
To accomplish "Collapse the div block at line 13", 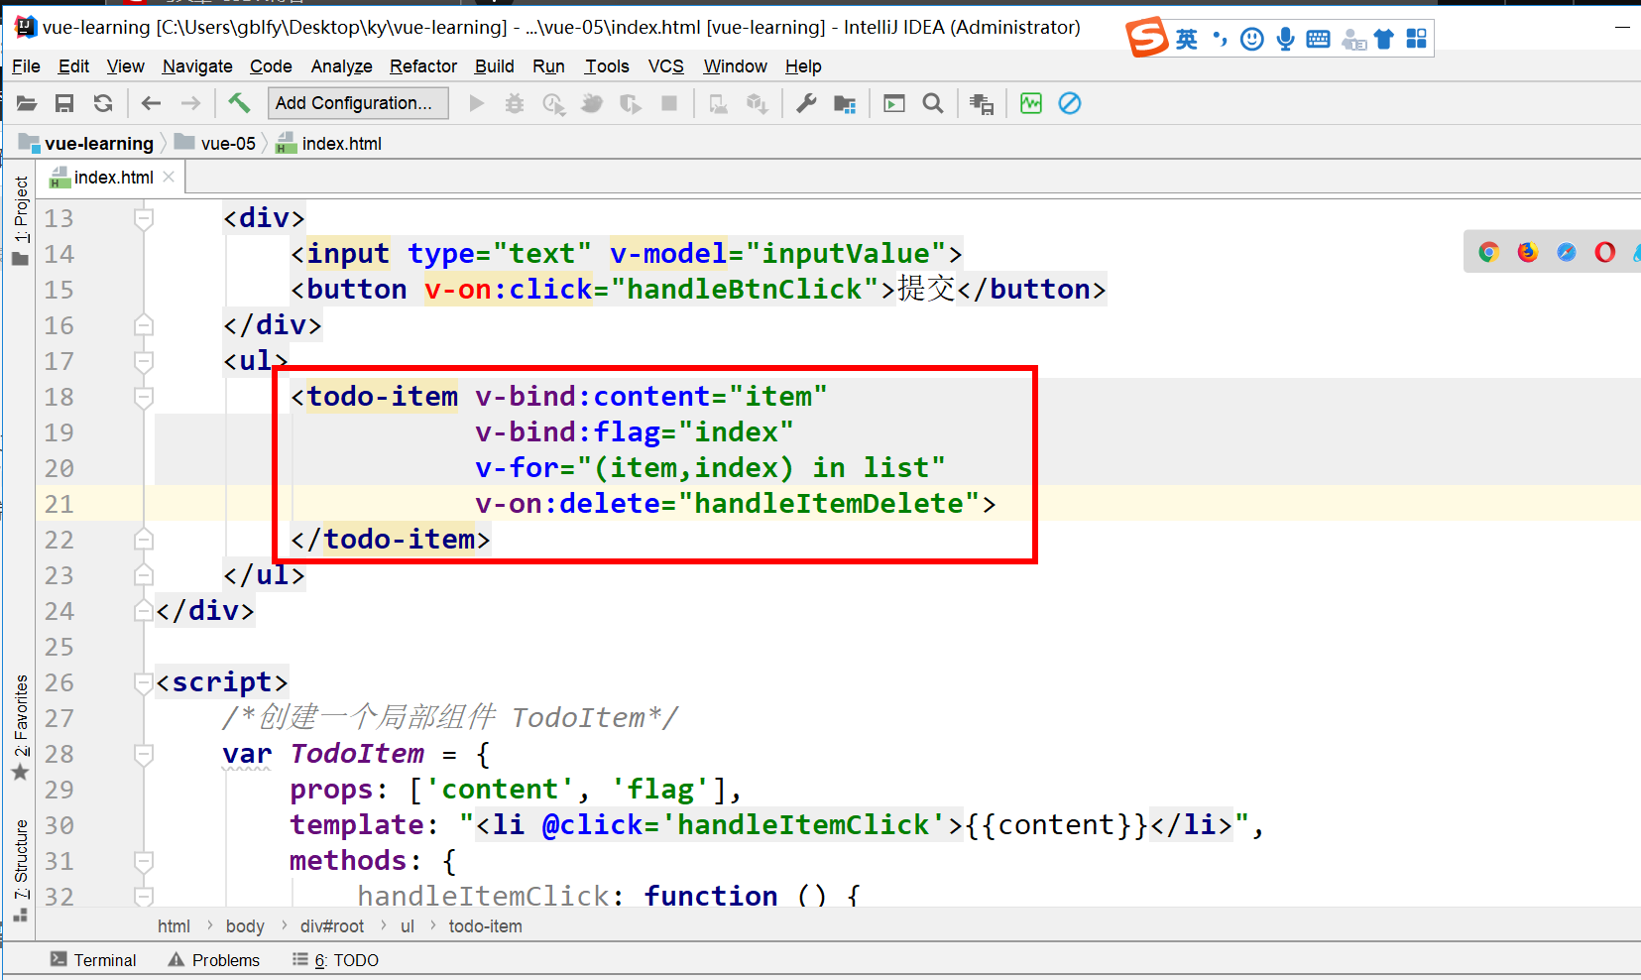I will click(x=144, y=217).
